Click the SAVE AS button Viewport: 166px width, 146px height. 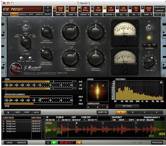[39, 14]
